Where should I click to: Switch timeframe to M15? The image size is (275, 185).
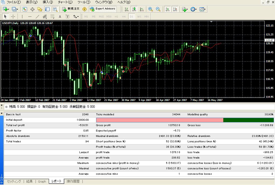point(101,16)
